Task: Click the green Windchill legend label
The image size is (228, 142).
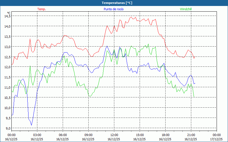Action: click(x=186, y=9)
